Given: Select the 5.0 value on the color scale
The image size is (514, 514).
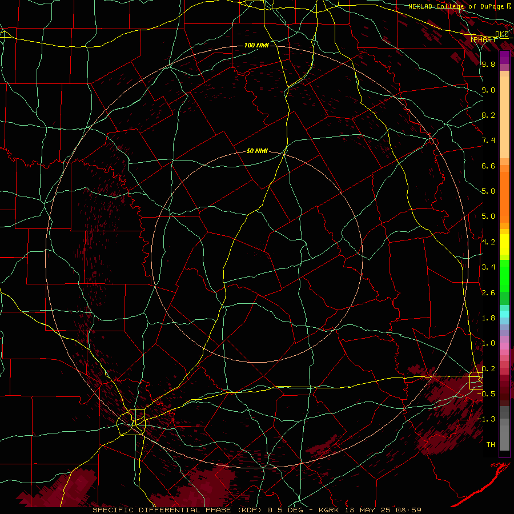Looking at the screenshot, I should (x=488, y=216).
